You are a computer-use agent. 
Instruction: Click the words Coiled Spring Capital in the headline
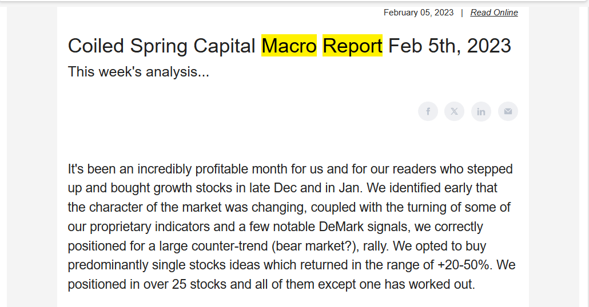tap(161, 46)
